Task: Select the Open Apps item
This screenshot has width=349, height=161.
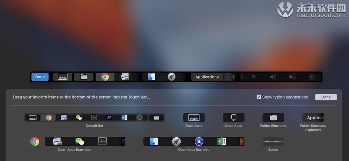Action: point(233,118)
